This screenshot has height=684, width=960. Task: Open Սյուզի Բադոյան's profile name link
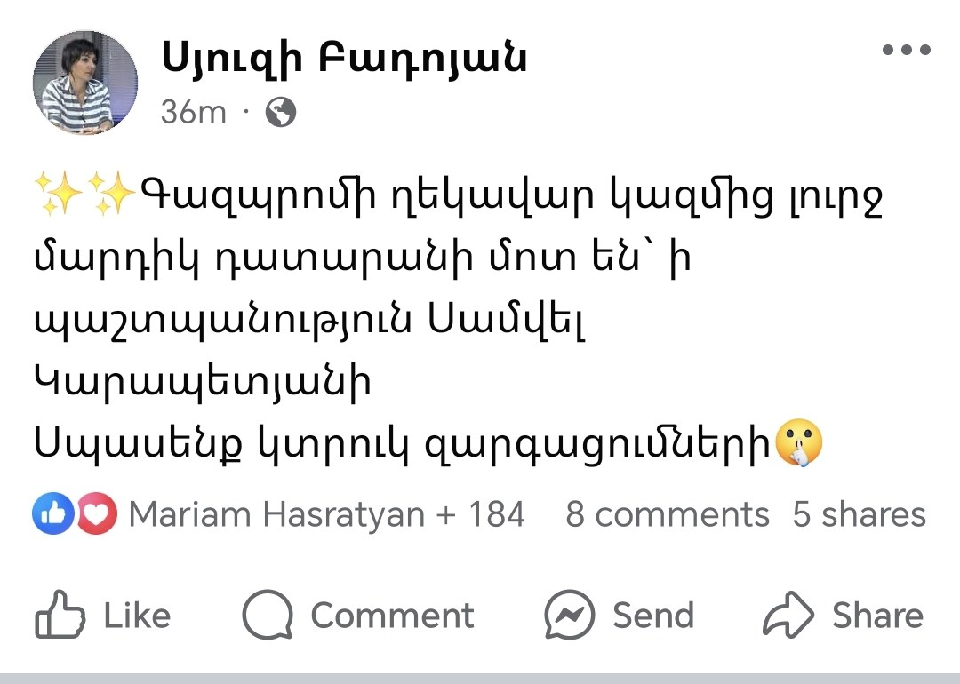[344, 59]
